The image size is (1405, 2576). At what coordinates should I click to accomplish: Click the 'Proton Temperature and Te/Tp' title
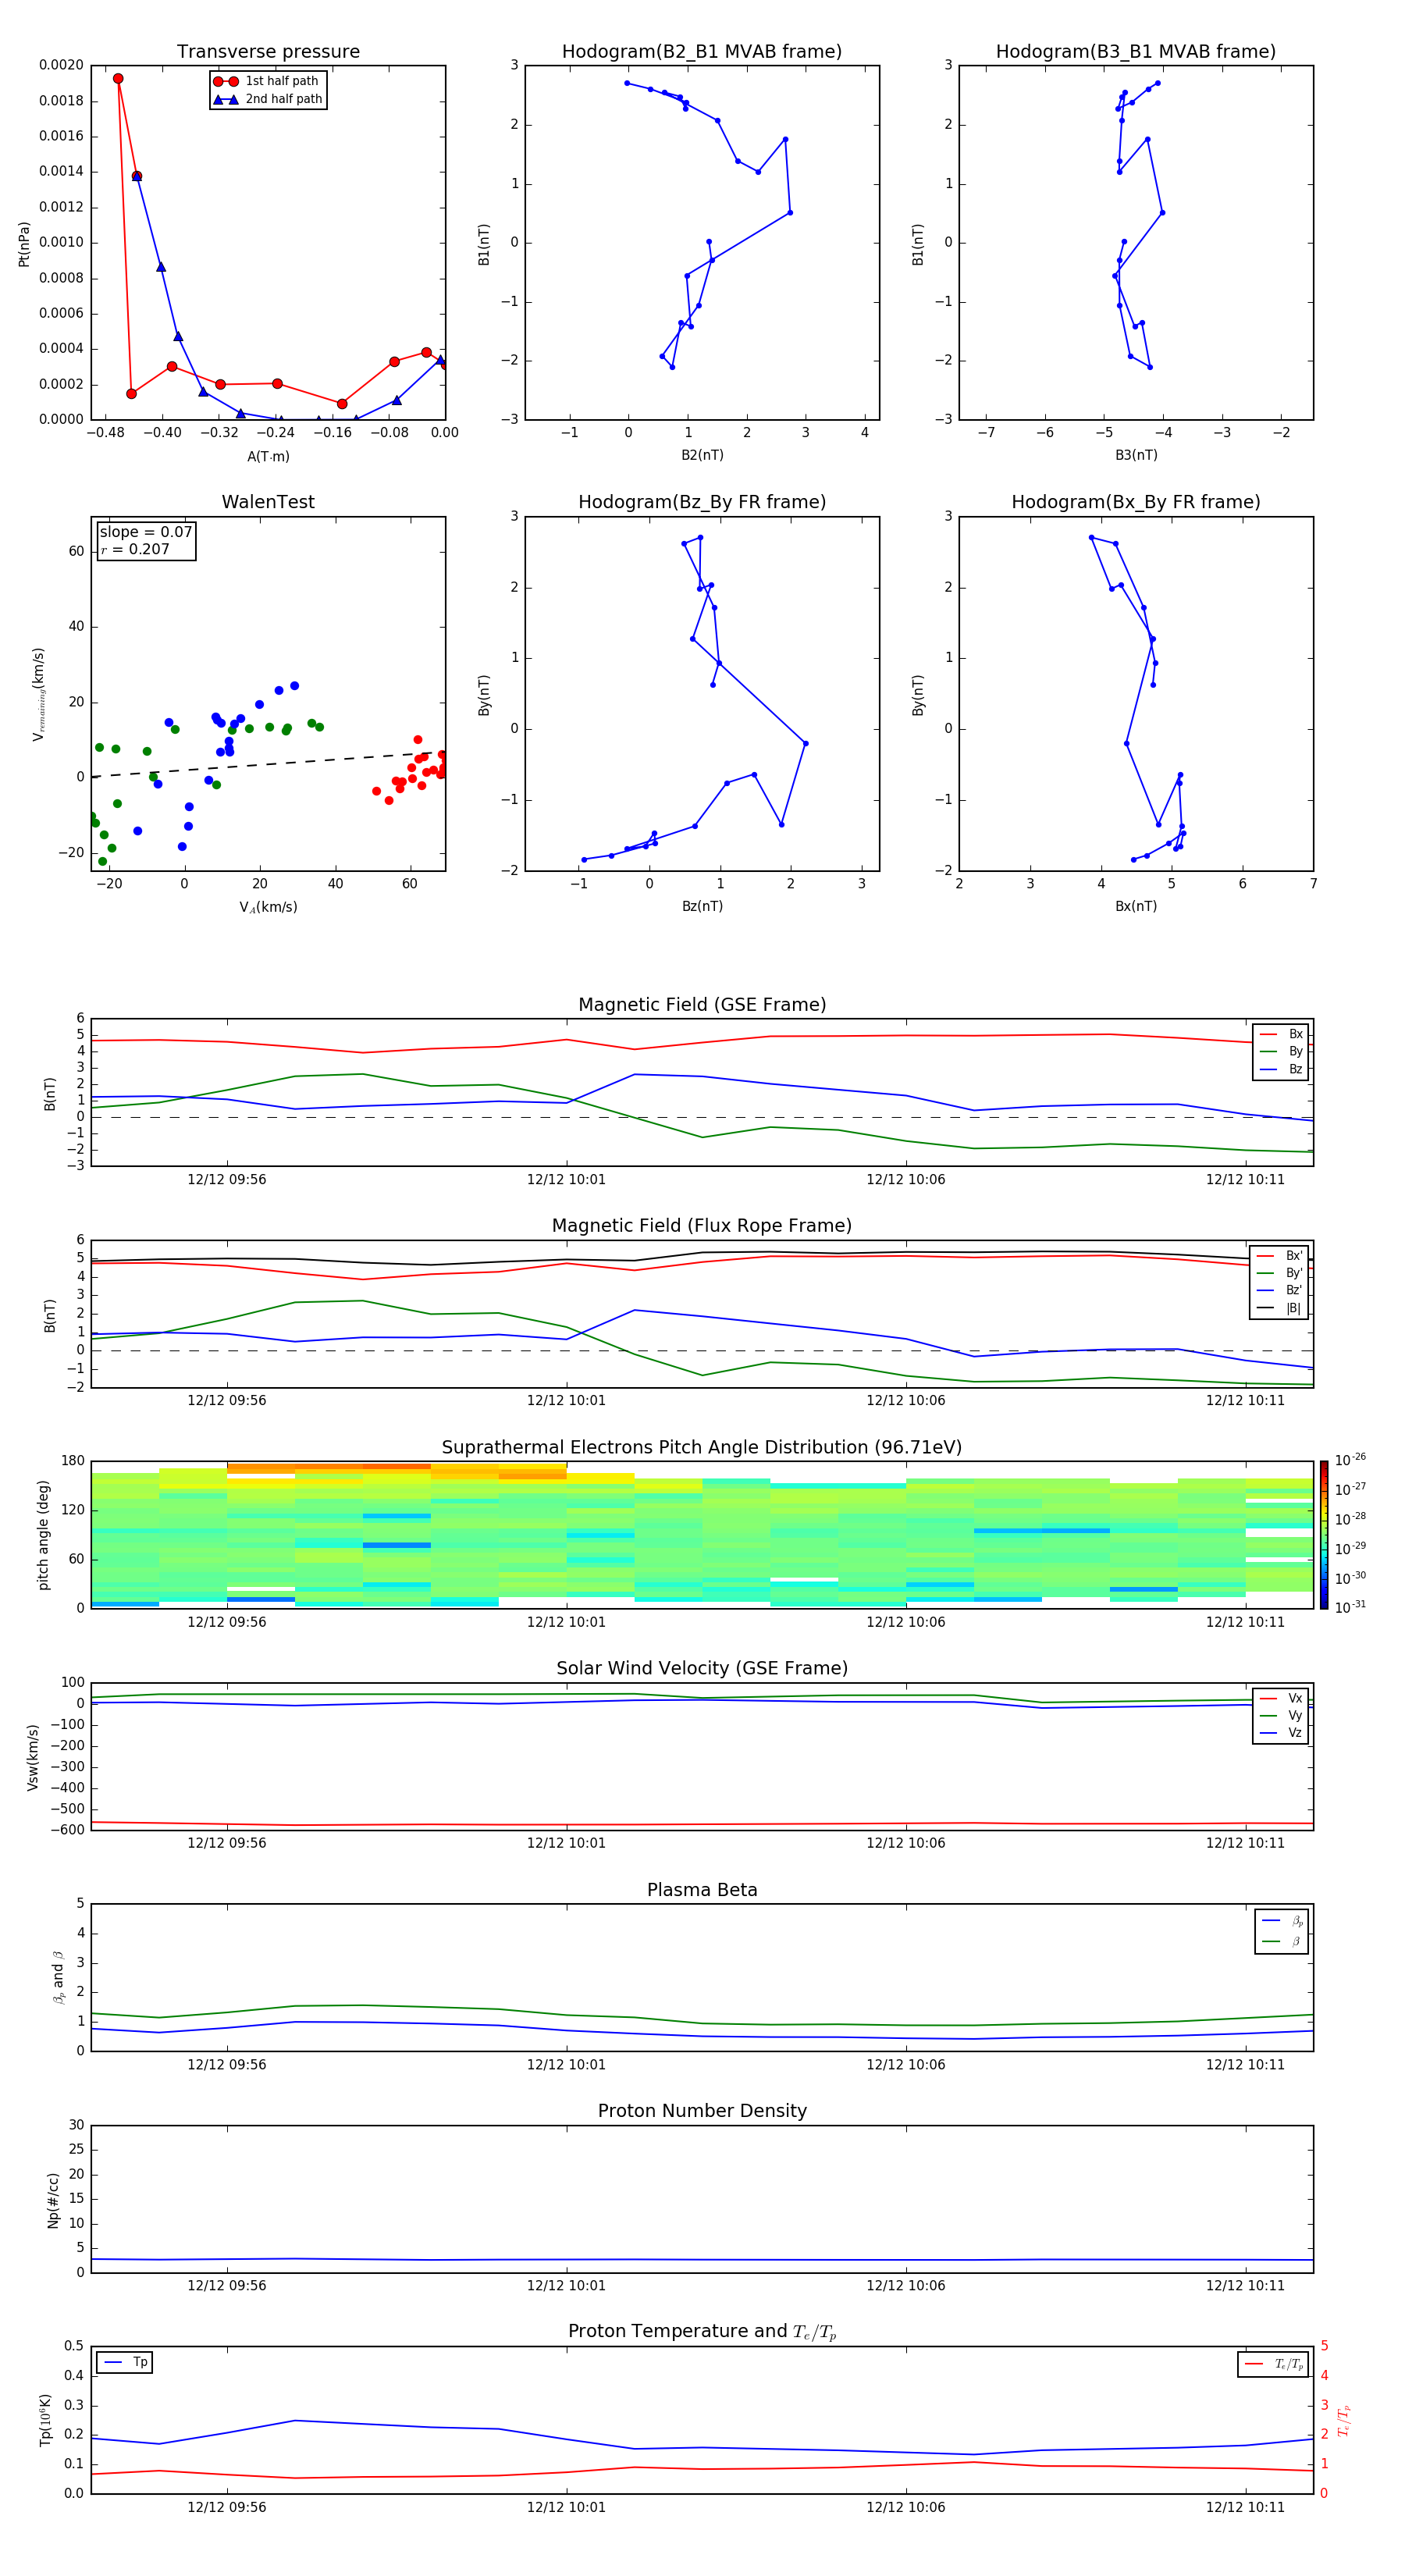coord(702,2332)
